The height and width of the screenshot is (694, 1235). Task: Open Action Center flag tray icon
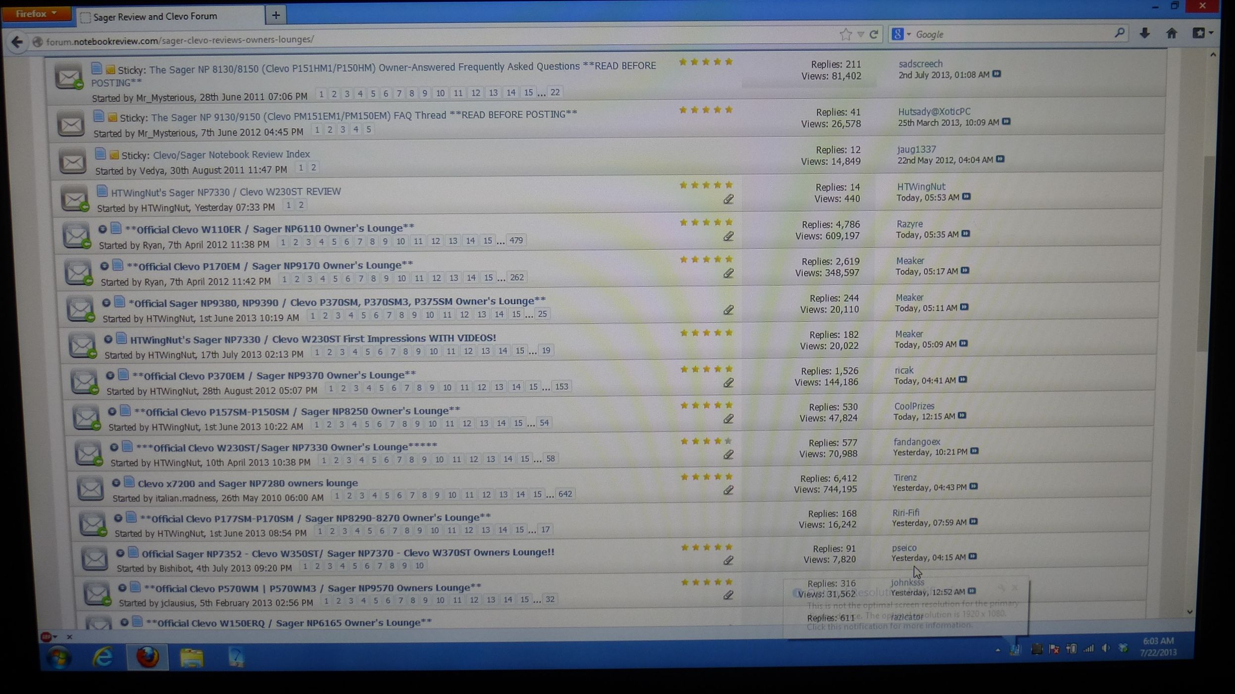coord(1054,649)
